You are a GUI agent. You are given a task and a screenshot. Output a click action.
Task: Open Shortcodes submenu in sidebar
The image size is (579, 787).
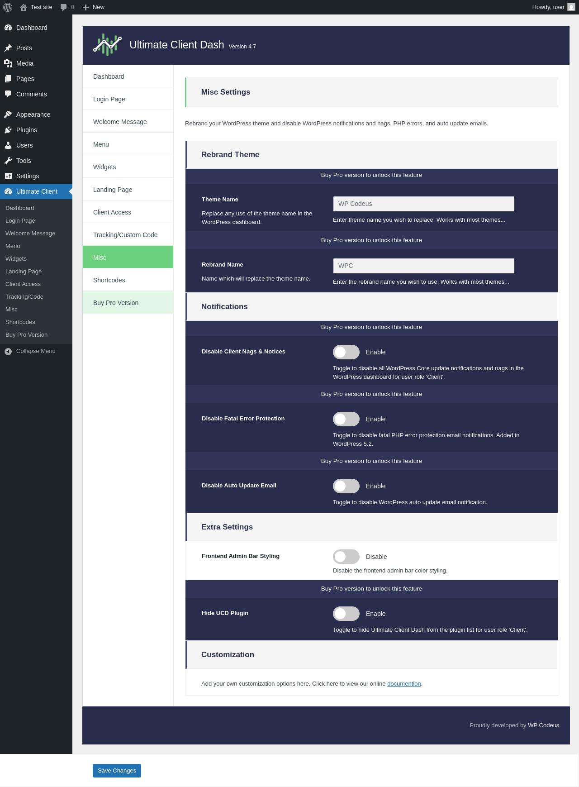pos(36,322)
